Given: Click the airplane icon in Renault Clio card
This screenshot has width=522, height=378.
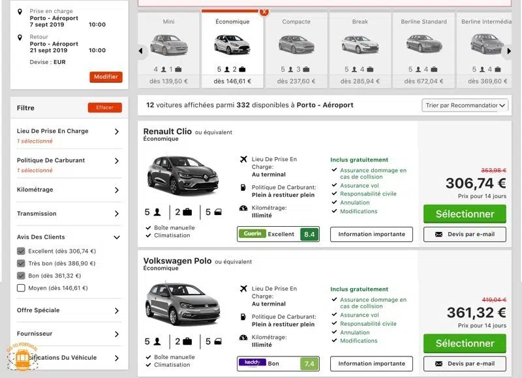Looking at the screenshot, I should point(243,159).
